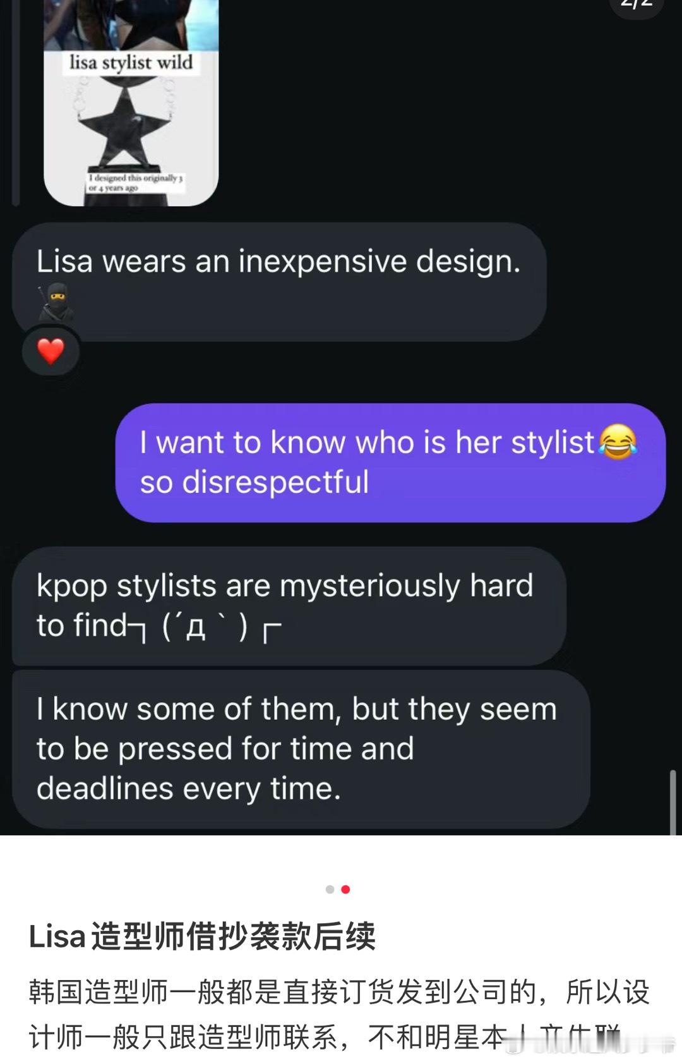Tap the 2/2 image counter badge
This screenshot has width=682, height=1061.
click(637, 5)
